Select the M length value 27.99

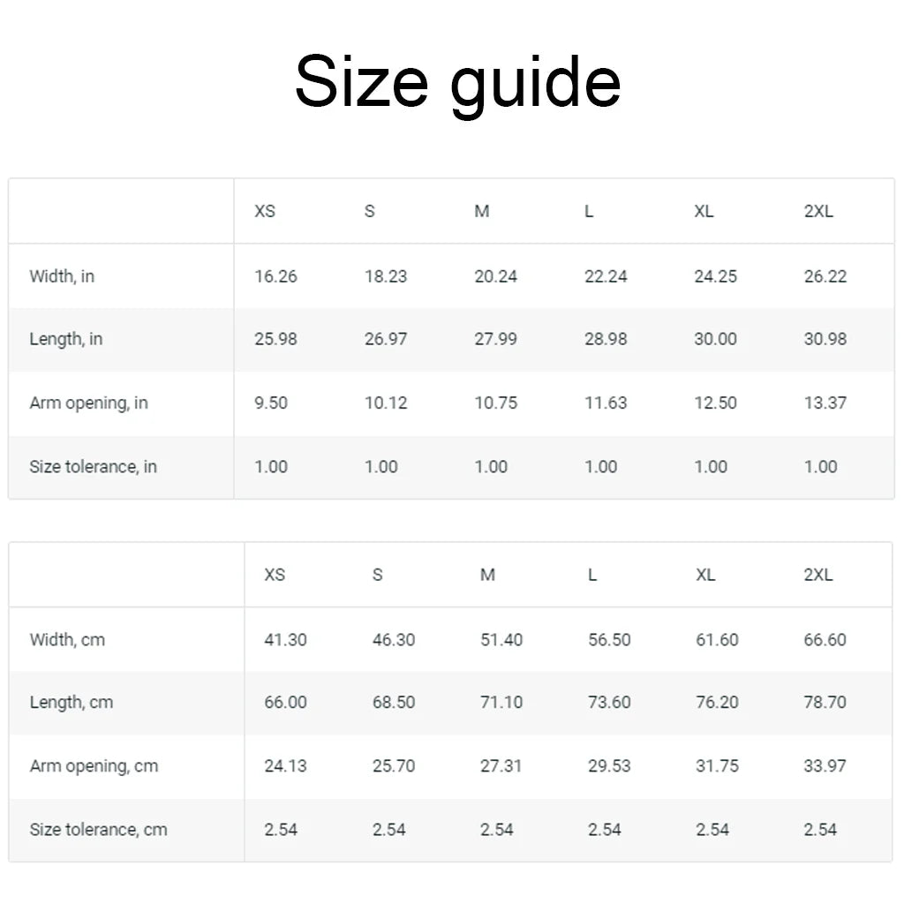tap(495, 339)
